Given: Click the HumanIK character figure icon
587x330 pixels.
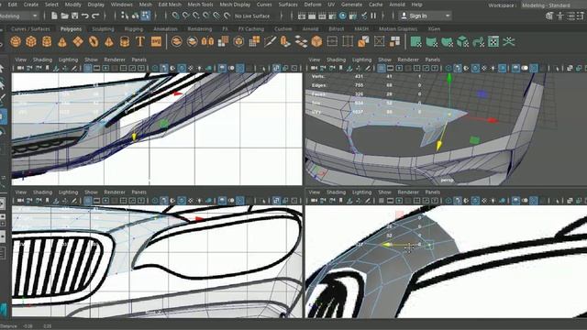Looking at the screenshot, I should pyautogui.click(x=560, y=16).
